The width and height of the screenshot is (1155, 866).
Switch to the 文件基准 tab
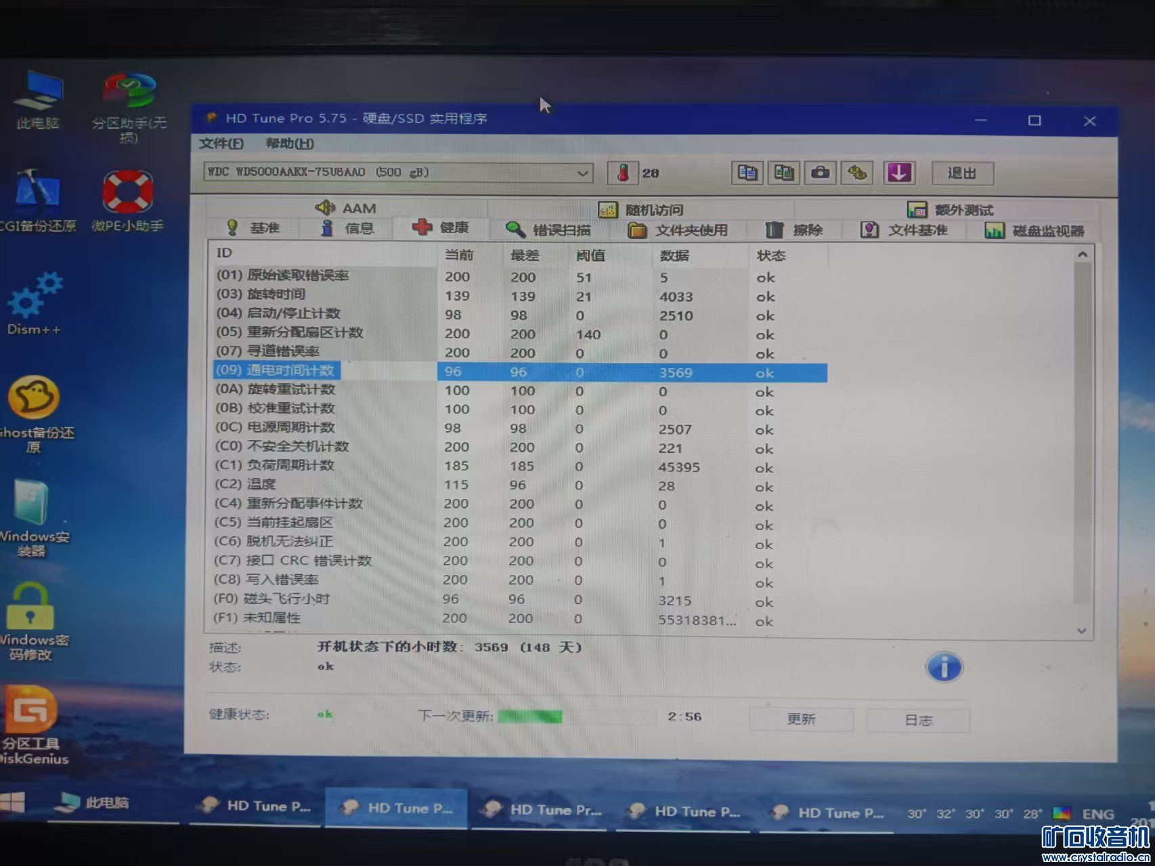(903, 230)
